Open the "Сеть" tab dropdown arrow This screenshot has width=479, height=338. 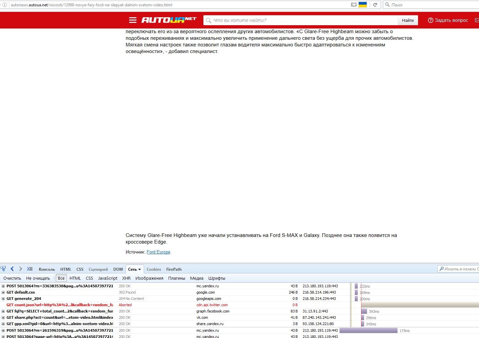(x=140, y=269)
